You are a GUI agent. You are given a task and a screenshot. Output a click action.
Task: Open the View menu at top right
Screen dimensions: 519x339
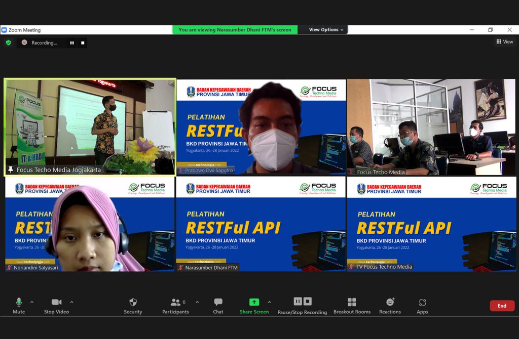pos(505,41)
